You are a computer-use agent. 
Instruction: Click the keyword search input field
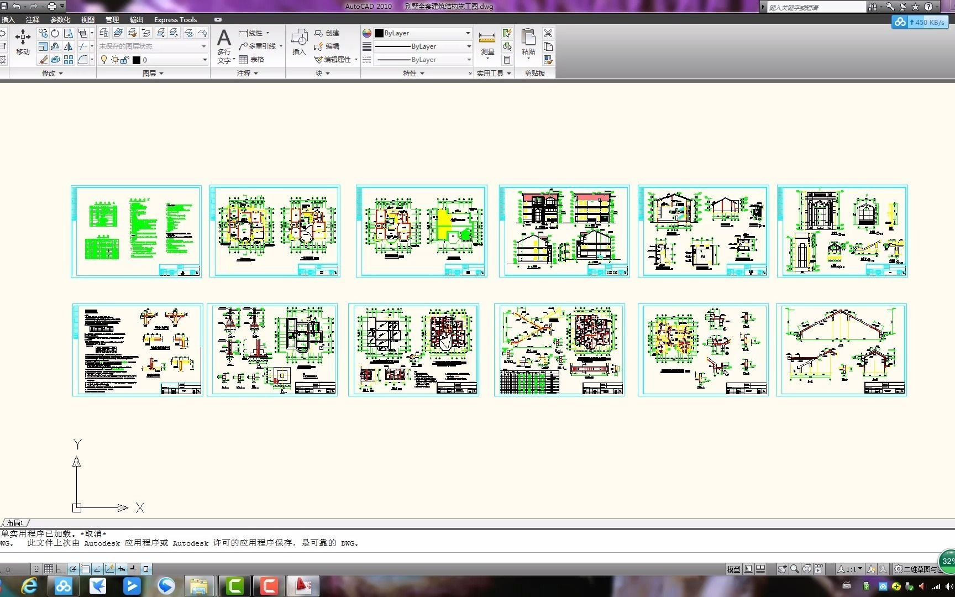(816, 7)
